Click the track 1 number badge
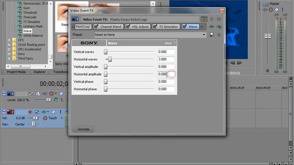 pos(11,93)
